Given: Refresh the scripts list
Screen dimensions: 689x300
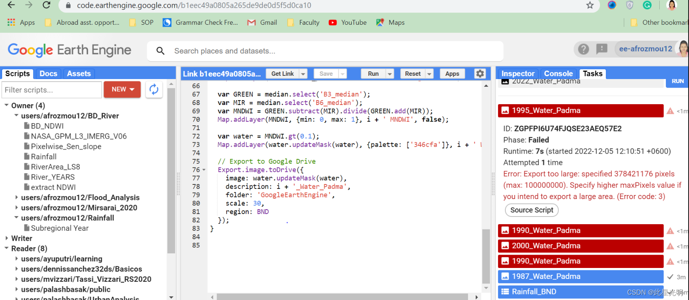Looking at the screenshot, I should (x=154, y=90).
